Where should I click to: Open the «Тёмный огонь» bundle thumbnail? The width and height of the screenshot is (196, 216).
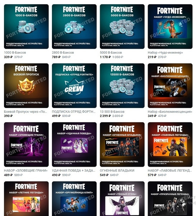pyautogui.click(x=122, y=198)
